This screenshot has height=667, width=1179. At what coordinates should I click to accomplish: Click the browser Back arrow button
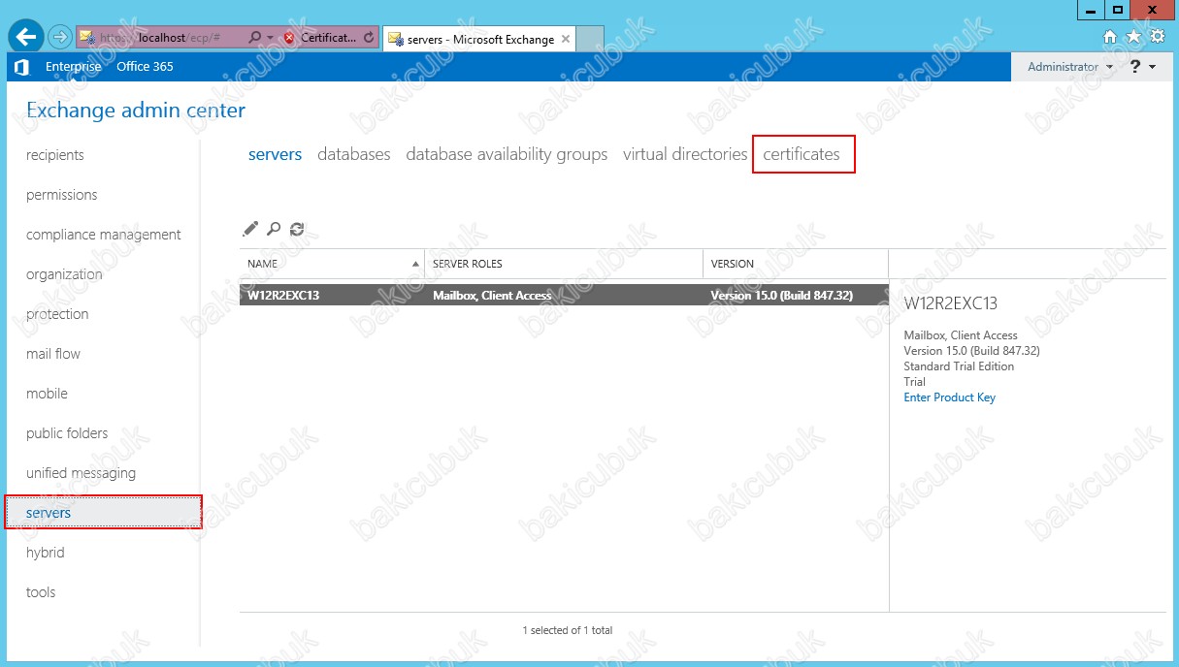pos(25,37)
